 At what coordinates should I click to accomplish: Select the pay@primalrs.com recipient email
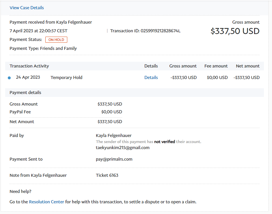pos(114,159)
